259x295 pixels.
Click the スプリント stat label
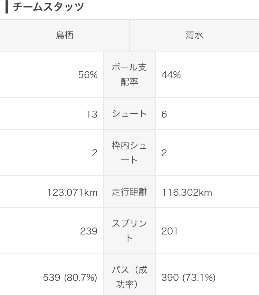pos(129,231)
